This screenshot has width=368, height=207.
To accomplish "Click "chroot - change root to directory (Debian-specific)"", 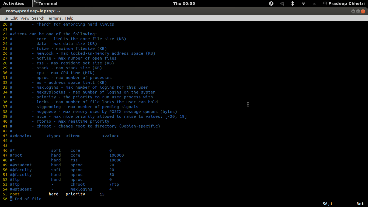I will pos(98,126).
